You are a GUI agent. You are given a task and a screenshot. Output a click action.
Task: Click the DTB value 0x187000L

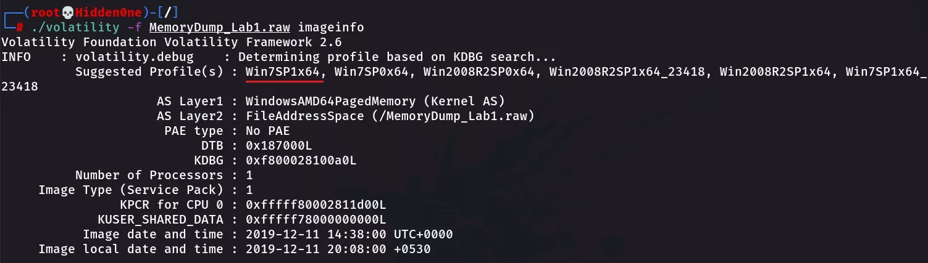tap(279, 146)
